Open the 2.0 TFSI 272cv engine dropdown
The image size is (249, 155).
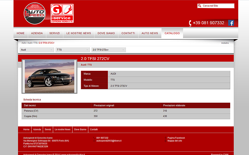click(109, 50)
